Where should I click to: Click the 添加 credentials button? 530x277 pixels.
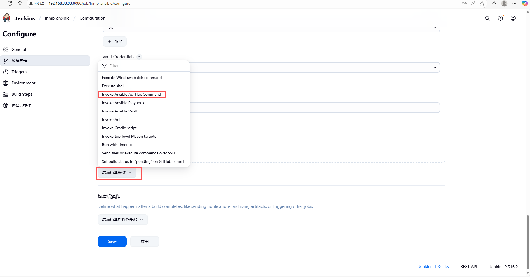point(115,41)
